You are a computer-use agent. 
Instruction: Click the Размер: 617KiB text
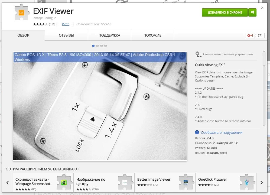pos(206,148)
